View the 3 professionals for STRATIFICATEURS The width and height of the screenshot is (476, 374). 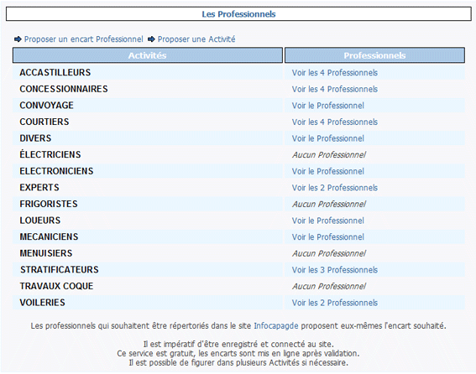pyautogui.click(x=334, y=270)
